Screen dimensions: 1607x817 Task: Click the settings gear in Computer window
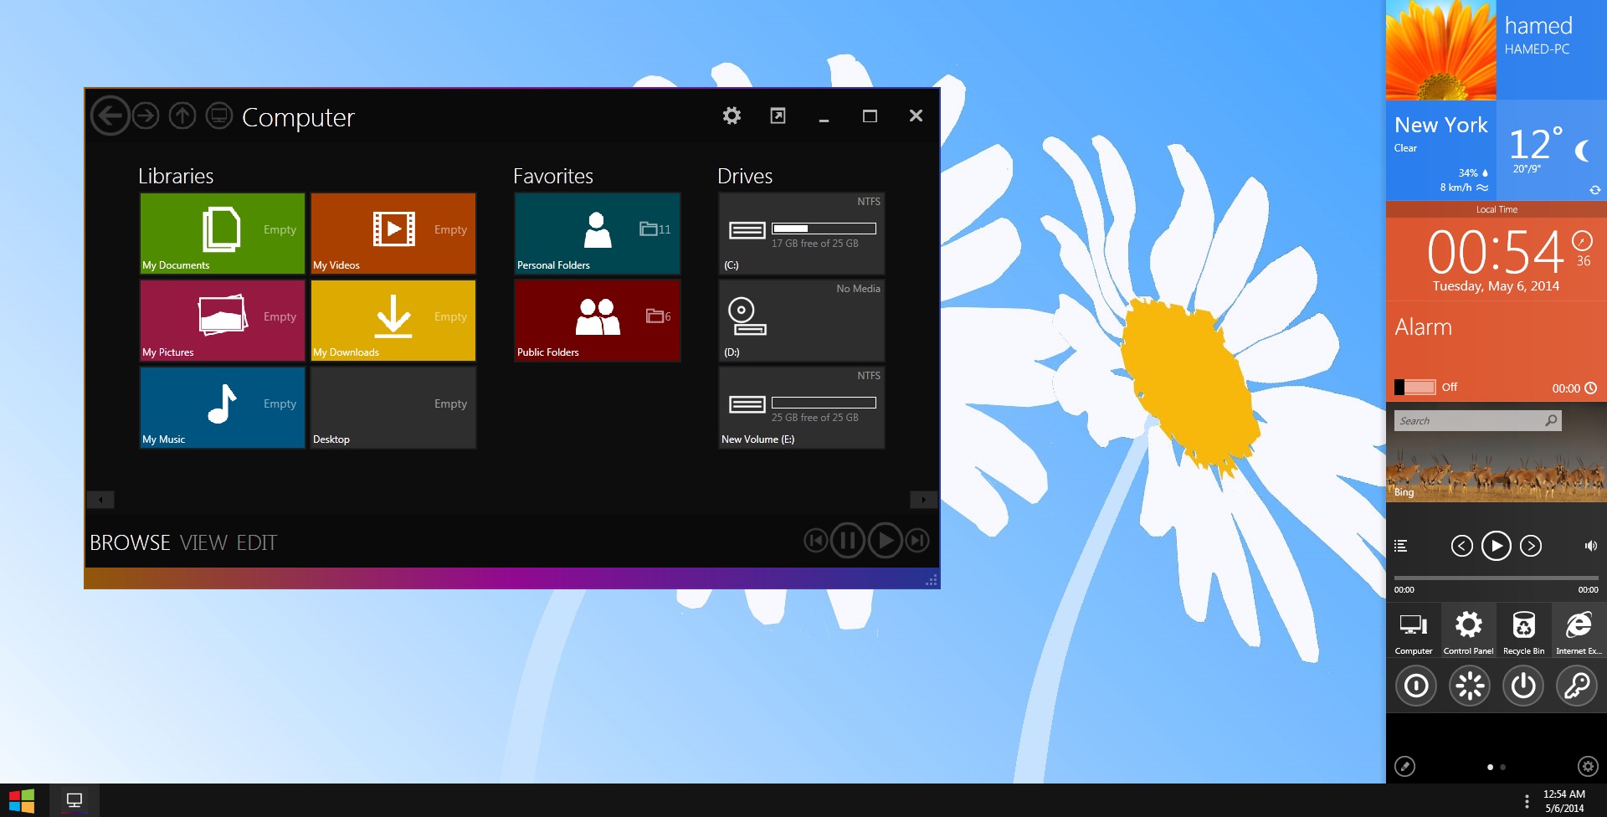732,116
